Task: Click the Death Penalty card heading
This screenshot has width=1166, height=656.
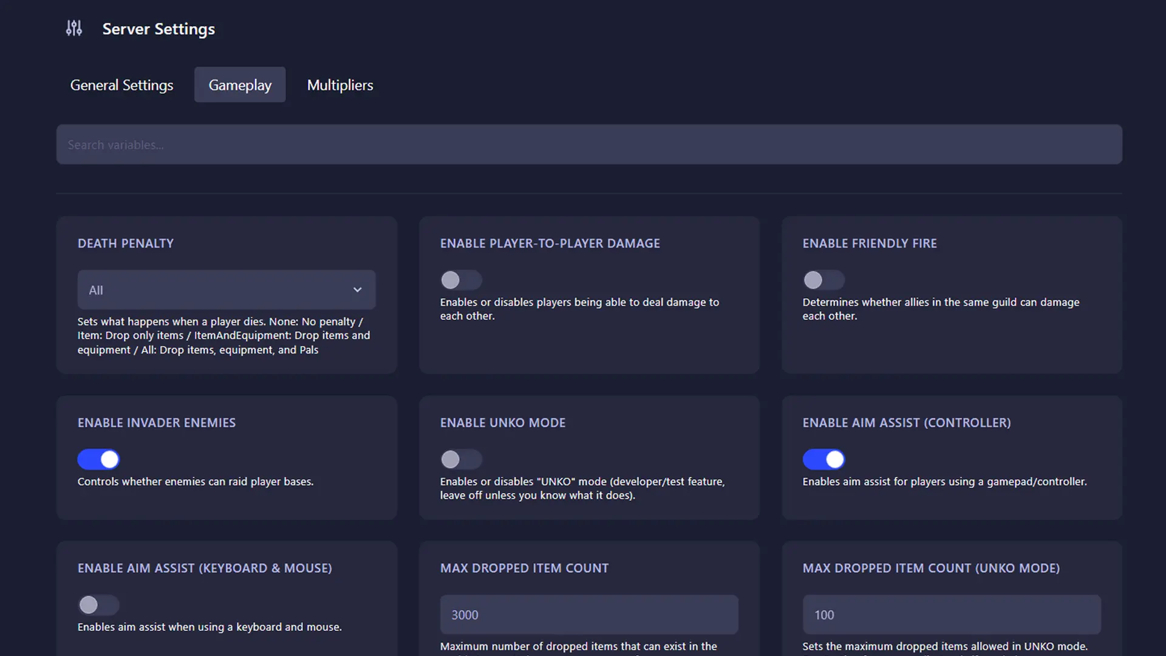Action: [x=126, y=243]
